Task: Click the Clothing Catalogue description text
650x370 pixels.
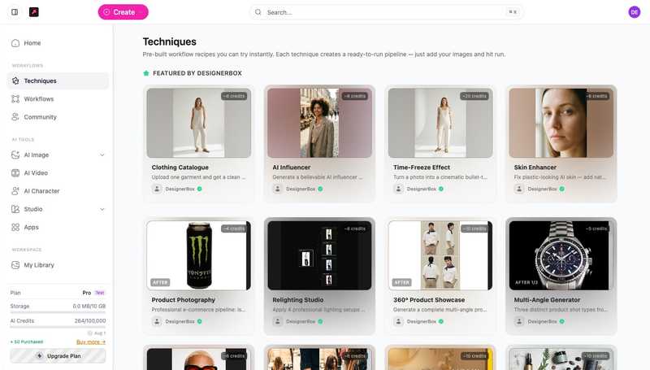Action: (x=198, y=177)
